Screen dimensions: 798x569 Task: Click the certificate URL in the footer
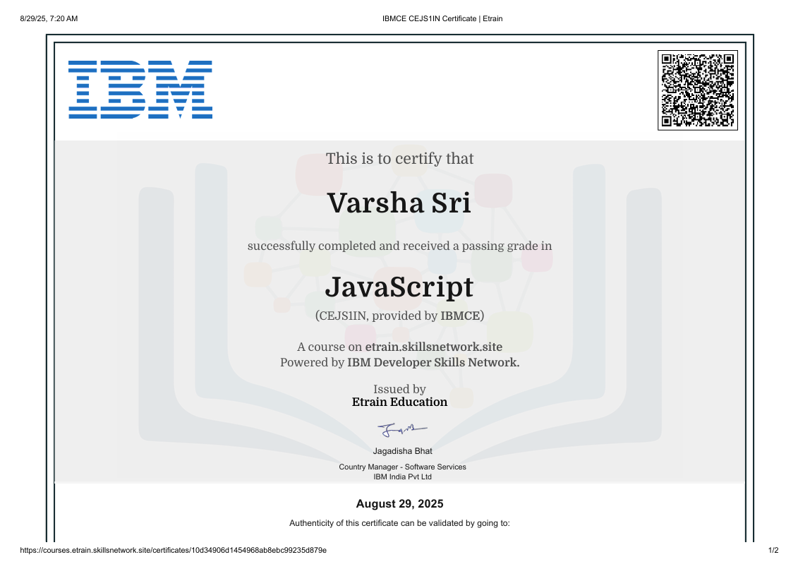[174, 550]
